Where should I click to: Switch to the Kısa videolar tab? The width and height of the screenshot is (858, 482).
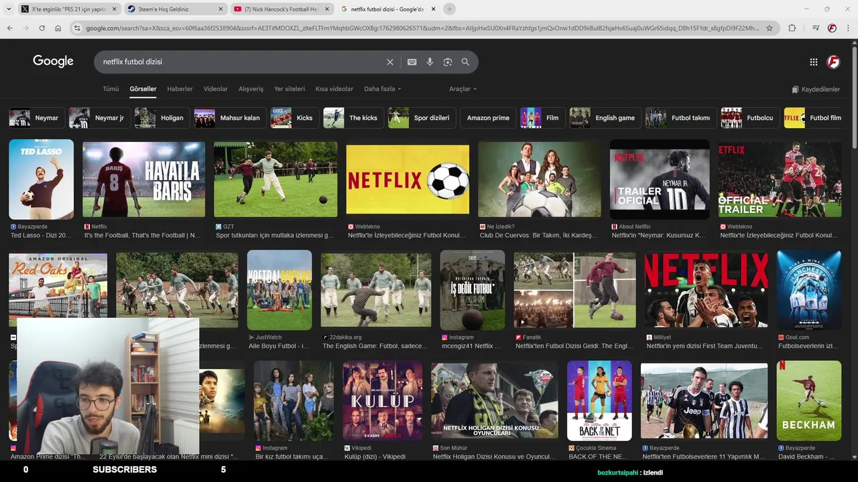334,89
